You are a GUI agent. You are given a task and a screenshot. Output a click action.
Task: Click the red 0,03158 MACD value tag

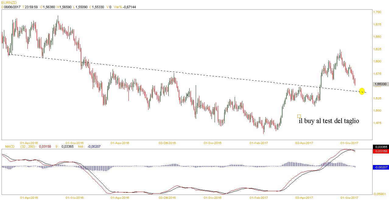(380, 151)
